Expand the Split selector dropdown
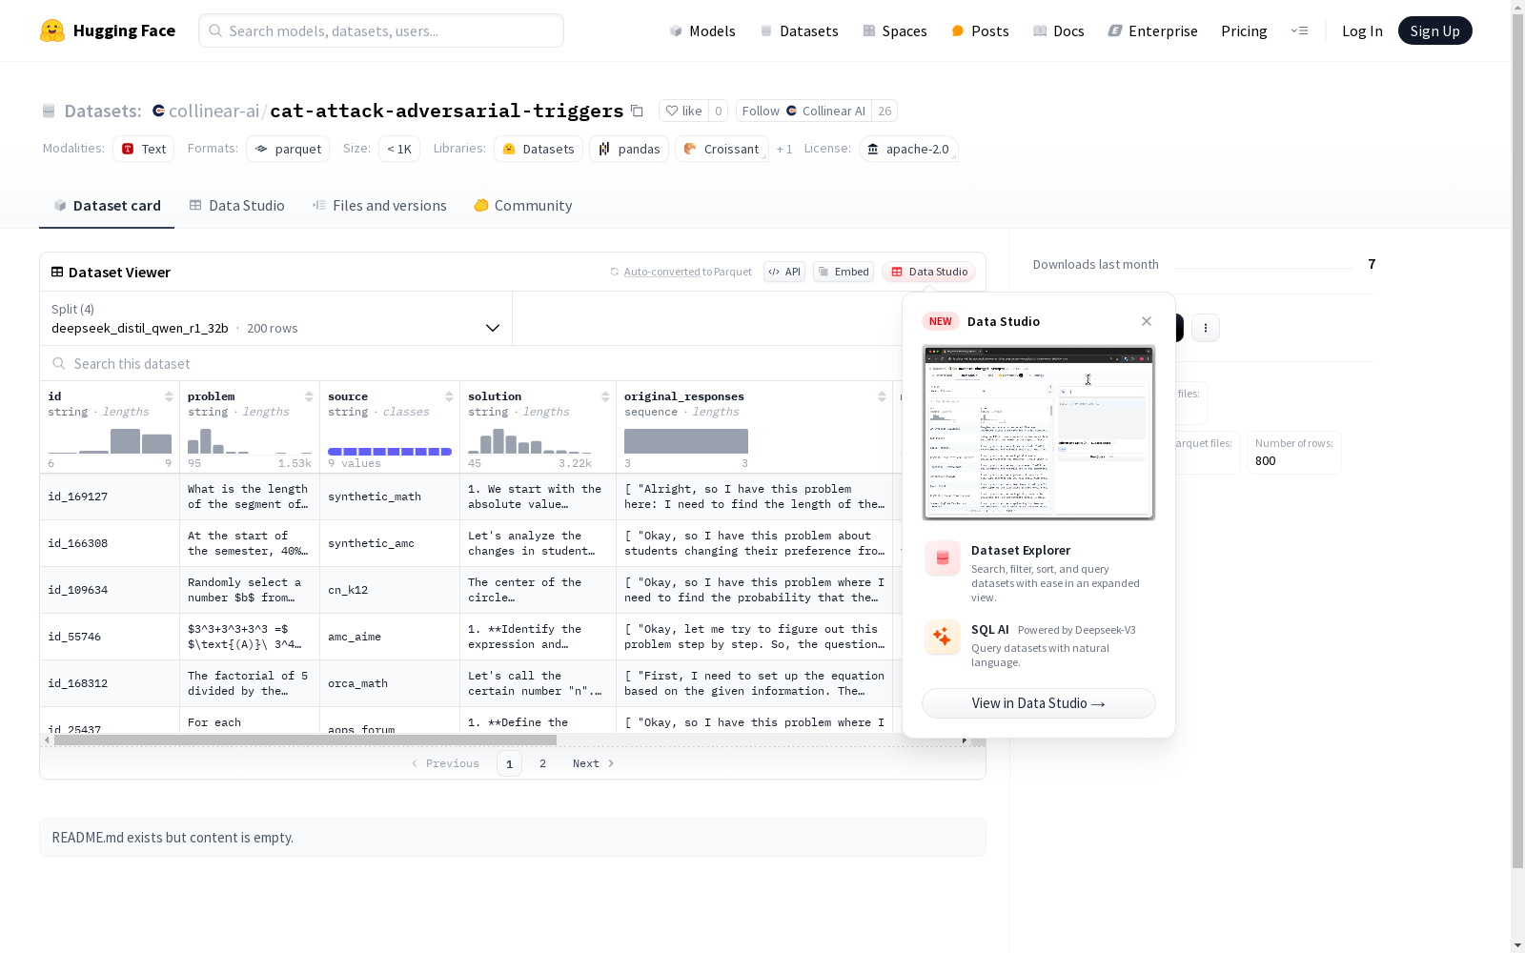The image size is (1525, 953). pos(276,318)
